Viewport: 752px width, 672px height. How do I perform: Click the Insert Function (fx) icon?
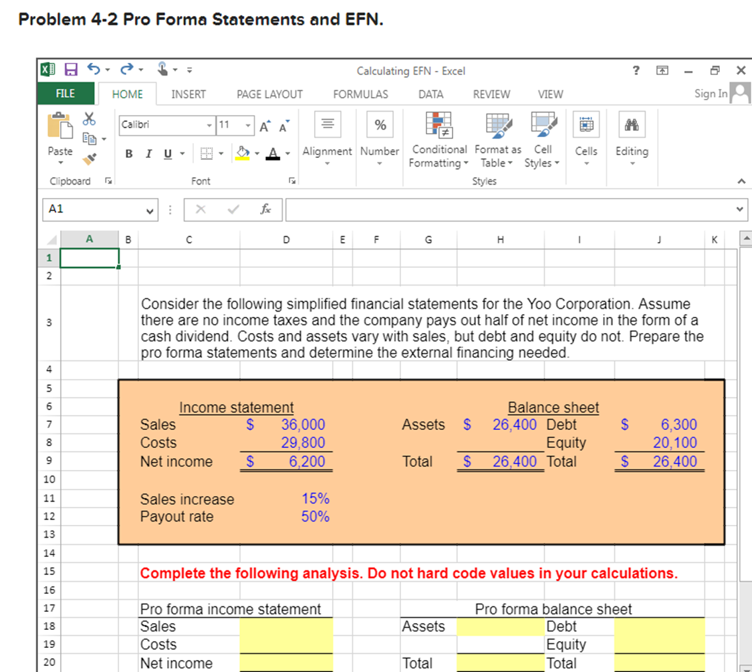(265, 209)
